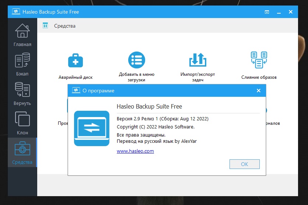Open the Главная home section
The width and height of the screenshot is (308, 205).
[22, 35]
